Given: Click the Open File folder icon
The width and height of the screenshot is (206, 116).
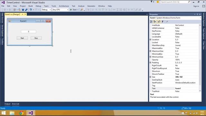Looking at the screenshot, I should pos(19,10).
